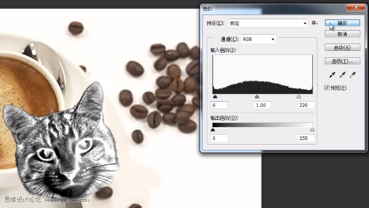Open the 通道 RGB channel dropdown
Viewport: 369px width, 208px height.
(x=258, y=39)
